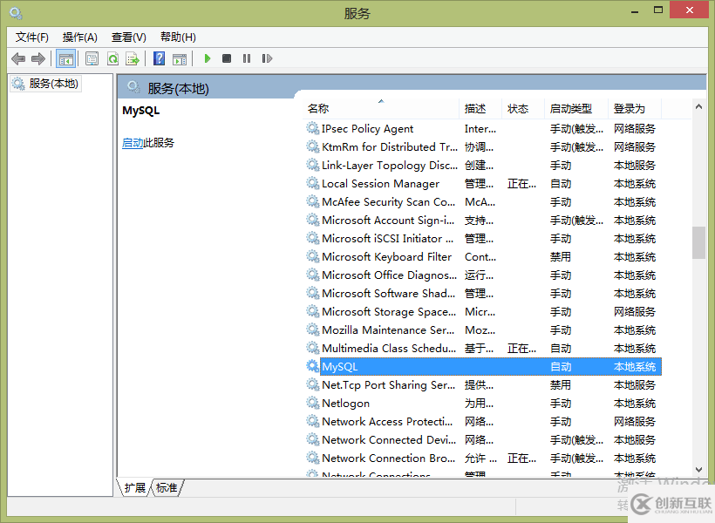Click the Pause Service icon

click(x=247, y=58)
